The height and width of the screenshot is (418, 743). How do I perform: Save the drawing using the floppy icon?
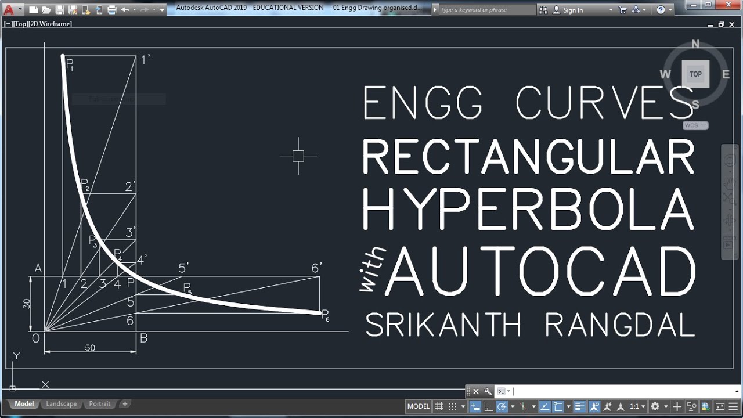click(60, 10)
